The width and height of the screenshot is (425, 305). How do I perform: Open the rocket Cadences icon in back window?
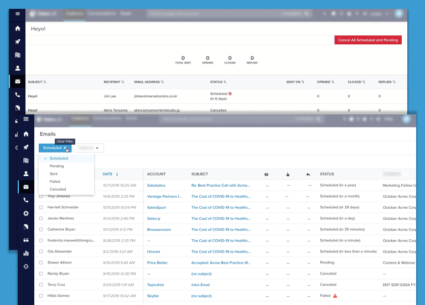pyautogui.click(x=18, y=41)
